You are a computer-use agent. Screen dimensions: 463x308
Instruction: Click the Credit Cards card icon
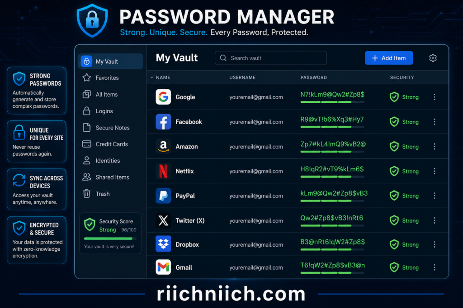point(86,144)
